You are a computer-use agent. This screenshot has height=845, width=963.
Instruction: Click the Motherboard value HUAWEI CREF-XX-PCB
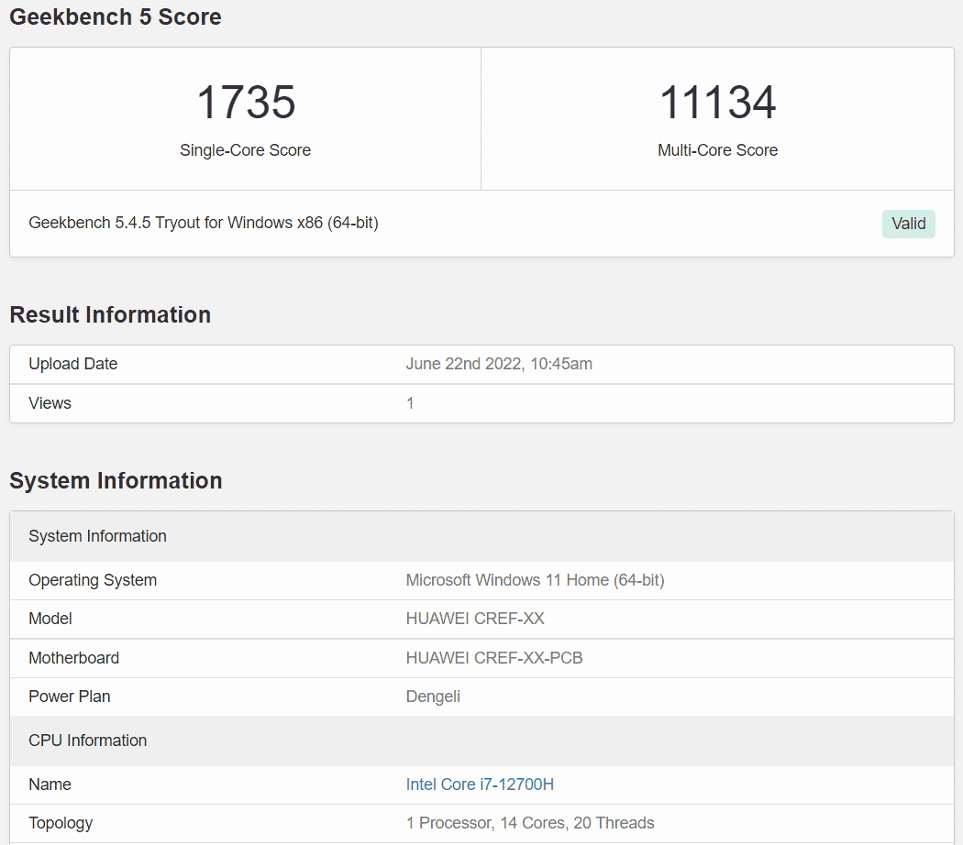click(x=494, y=657)
